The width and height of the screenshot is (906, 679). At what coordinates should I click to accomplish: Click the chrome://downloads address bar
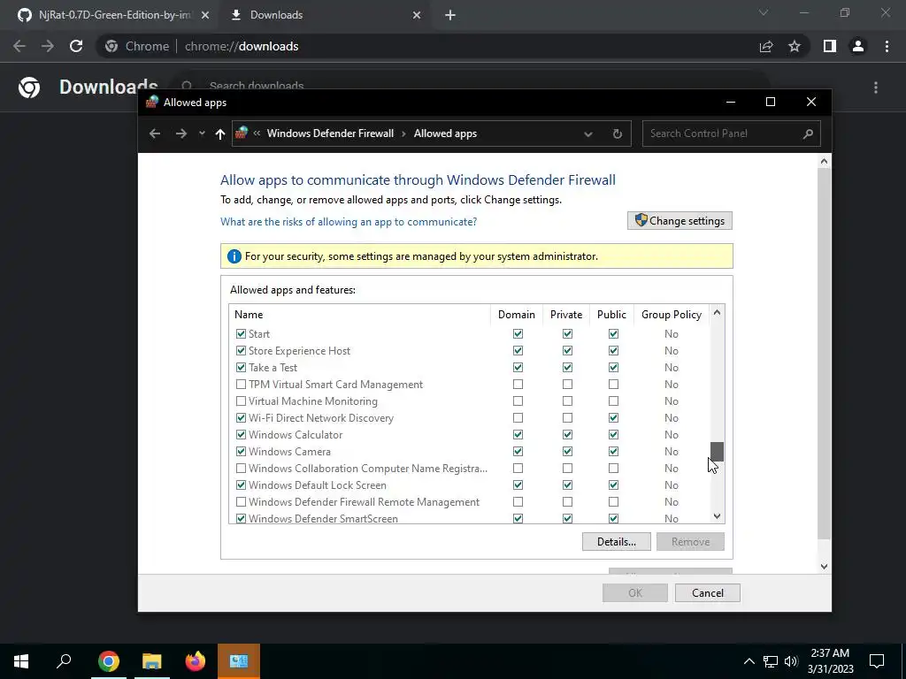(x=426, y=46)
